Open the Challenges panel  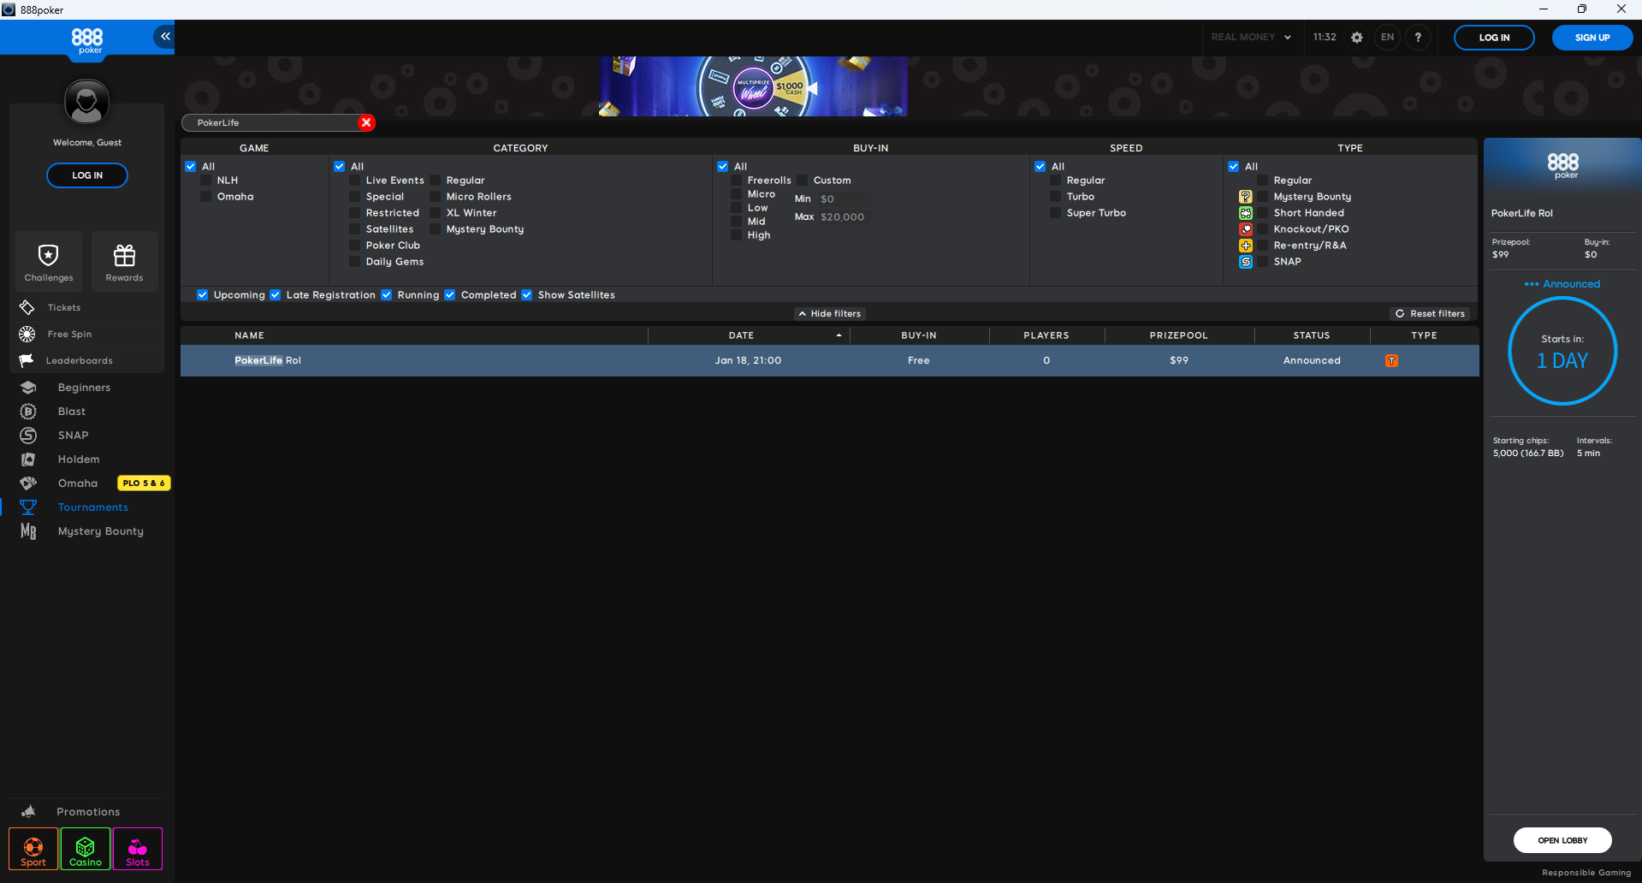pyautogui.click(x=49, y=261)
